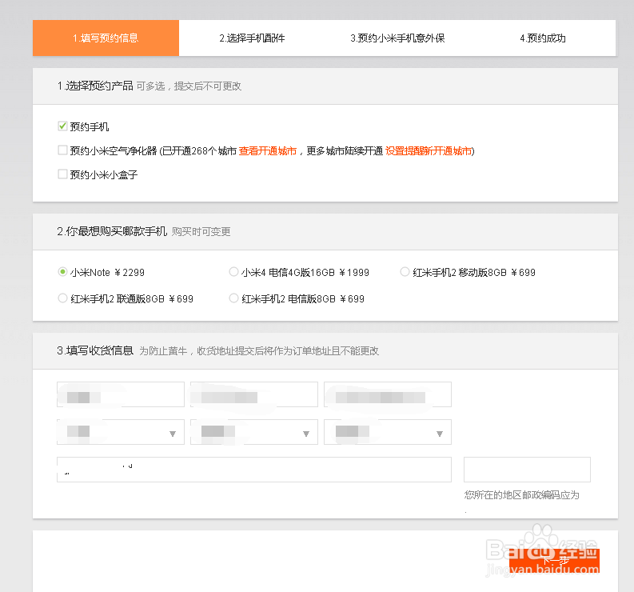Viewport: 634px width, 592px height.
Task: Click the 1.选择预约产品 section heading
Action: (x=95, y=86)
